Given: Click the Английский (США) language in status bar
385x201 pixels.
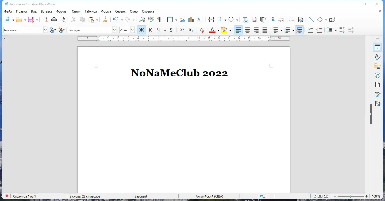Looking at the screenshot, I should (209, 196).
